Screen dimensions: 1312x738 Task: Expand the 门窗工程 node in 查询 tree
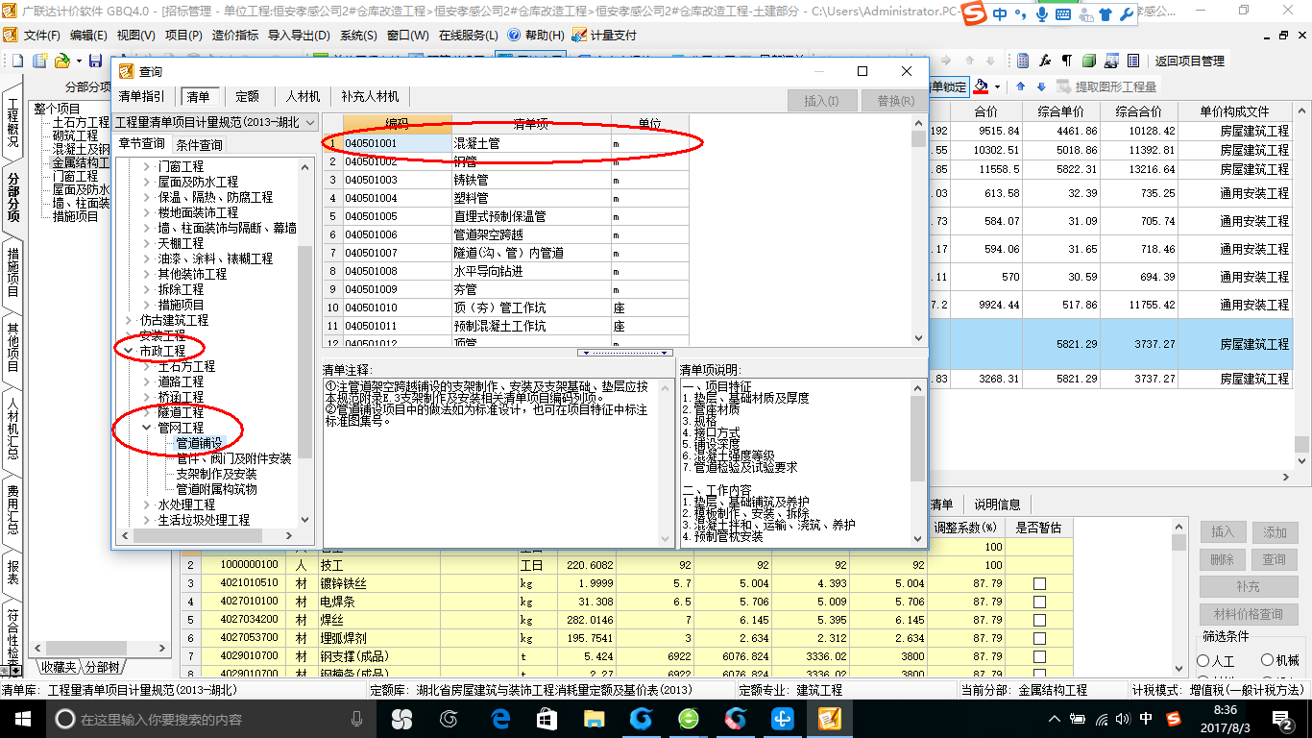(x=147, y=166)
